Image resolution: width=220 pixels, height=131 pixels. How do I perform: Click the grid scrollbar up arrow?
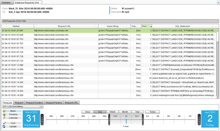(218, 30)
